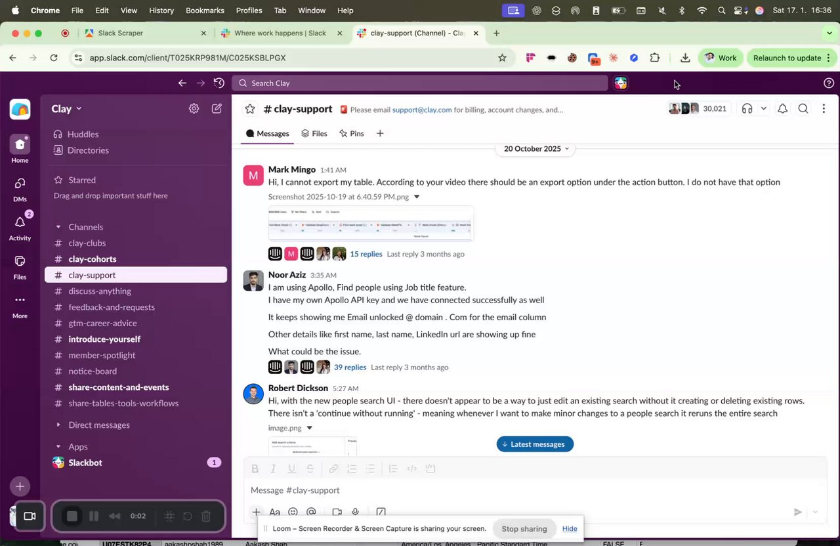Click Stop sharing in Loom bar

524,529
